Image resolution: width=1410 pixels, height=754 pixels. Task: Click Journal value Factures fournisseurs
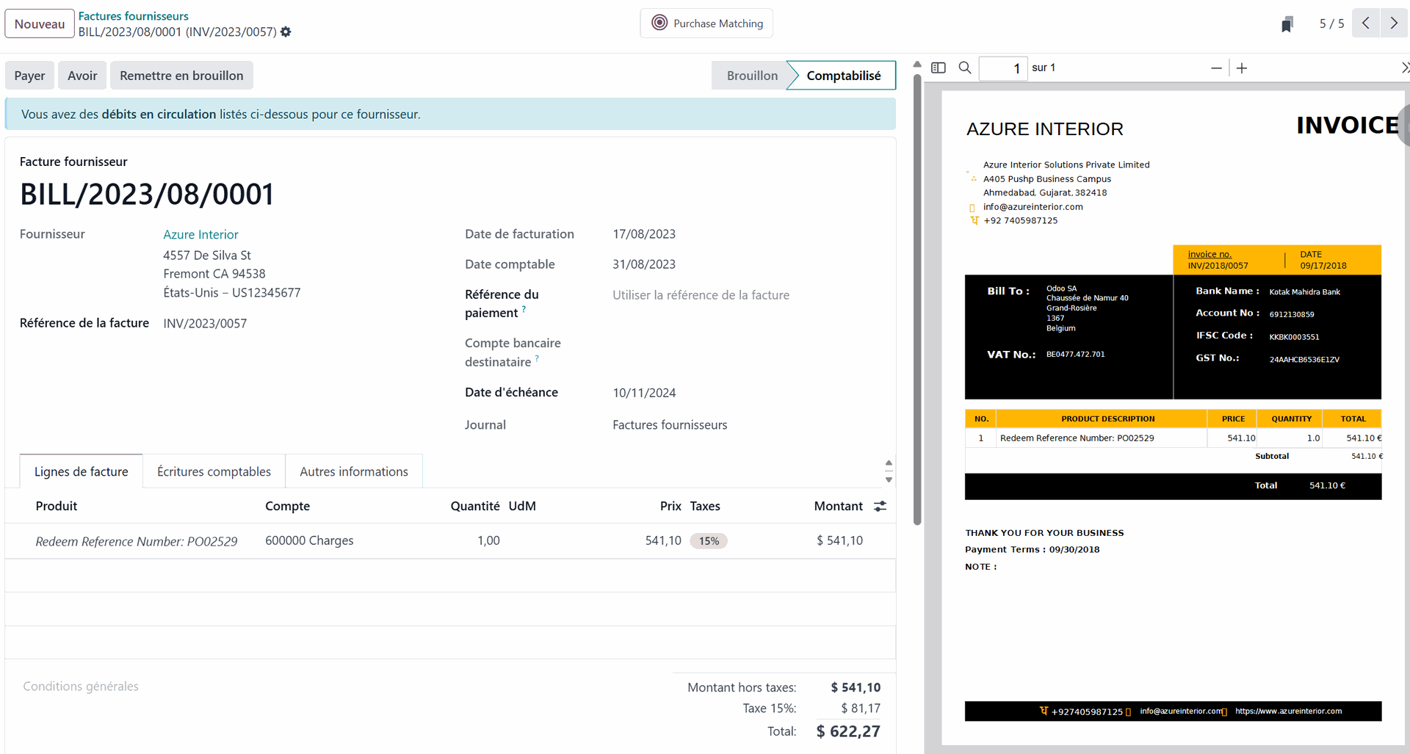click(x=670, y=425)
